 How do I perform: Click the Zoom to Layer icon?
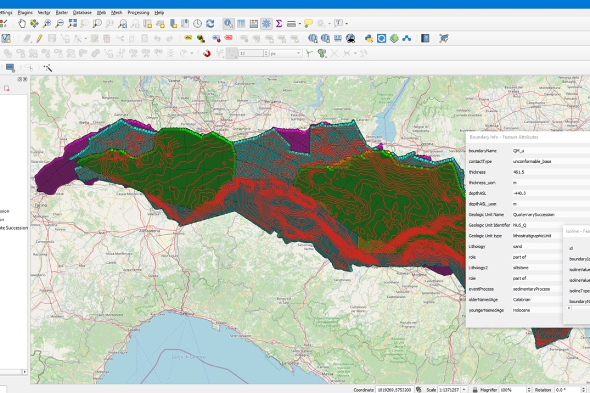(97, 24)
